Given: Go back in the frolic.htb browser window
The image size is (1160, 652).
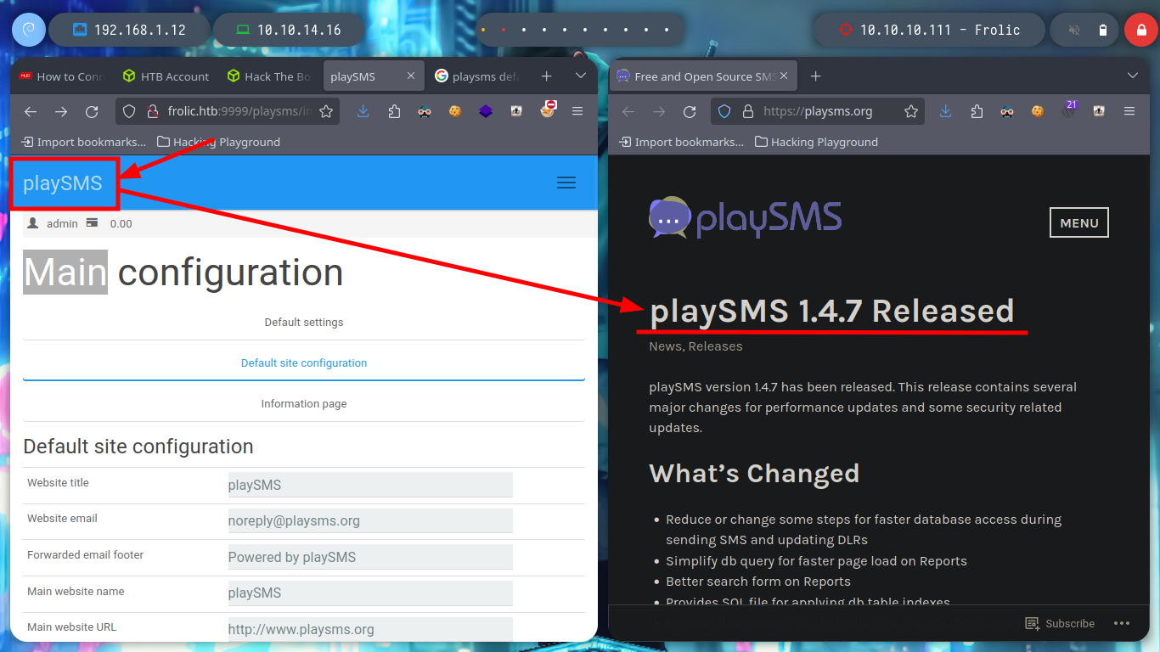Looking at the screenshot, I should pyautogui.click(x=31, y=111).
